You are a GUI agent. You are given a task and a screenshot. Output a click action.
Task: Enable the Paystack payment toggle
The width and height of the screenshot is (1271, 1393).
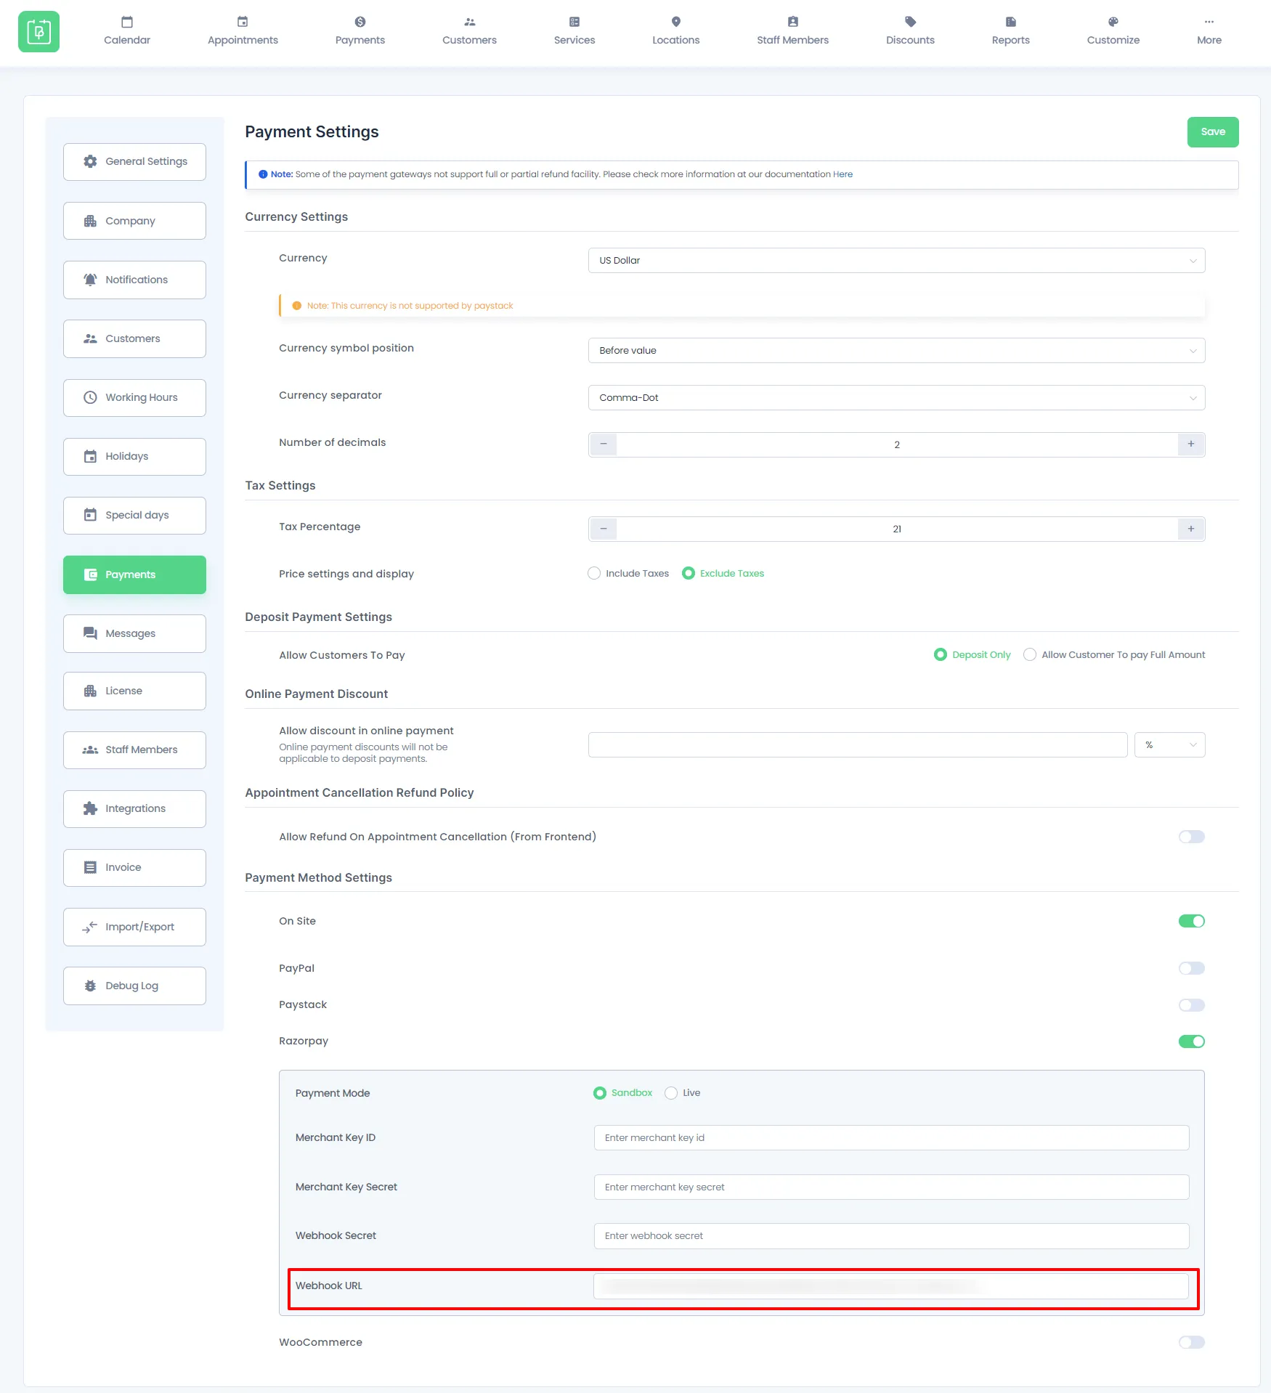pos(1192,1005)
